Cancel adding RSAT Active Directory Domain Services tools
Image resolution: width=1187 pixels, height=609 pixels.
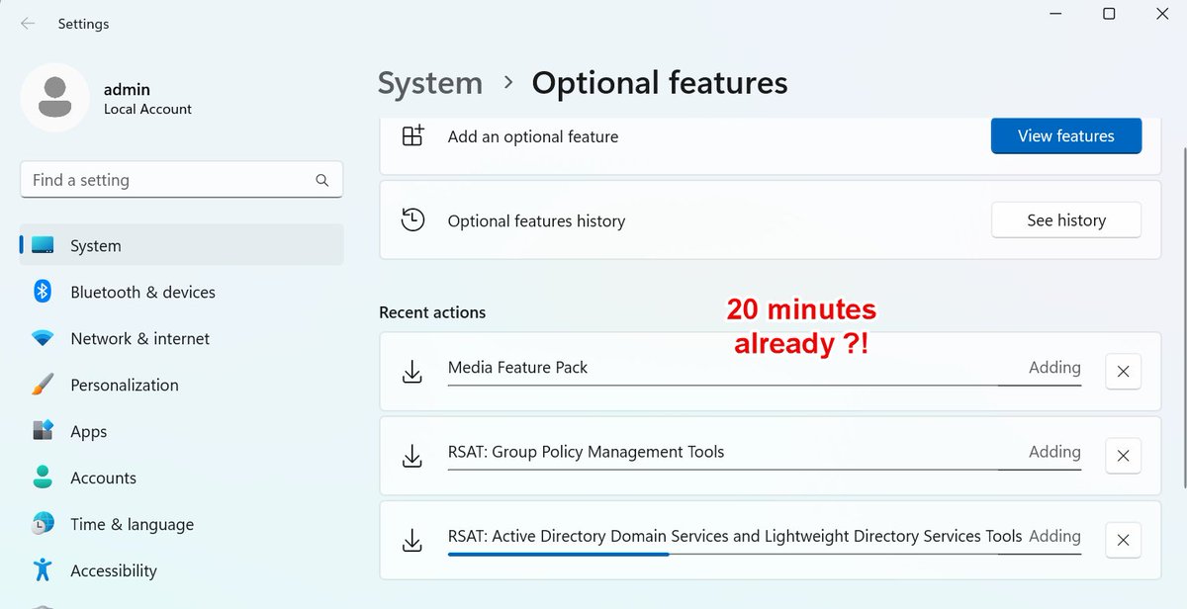[1124, 541]
